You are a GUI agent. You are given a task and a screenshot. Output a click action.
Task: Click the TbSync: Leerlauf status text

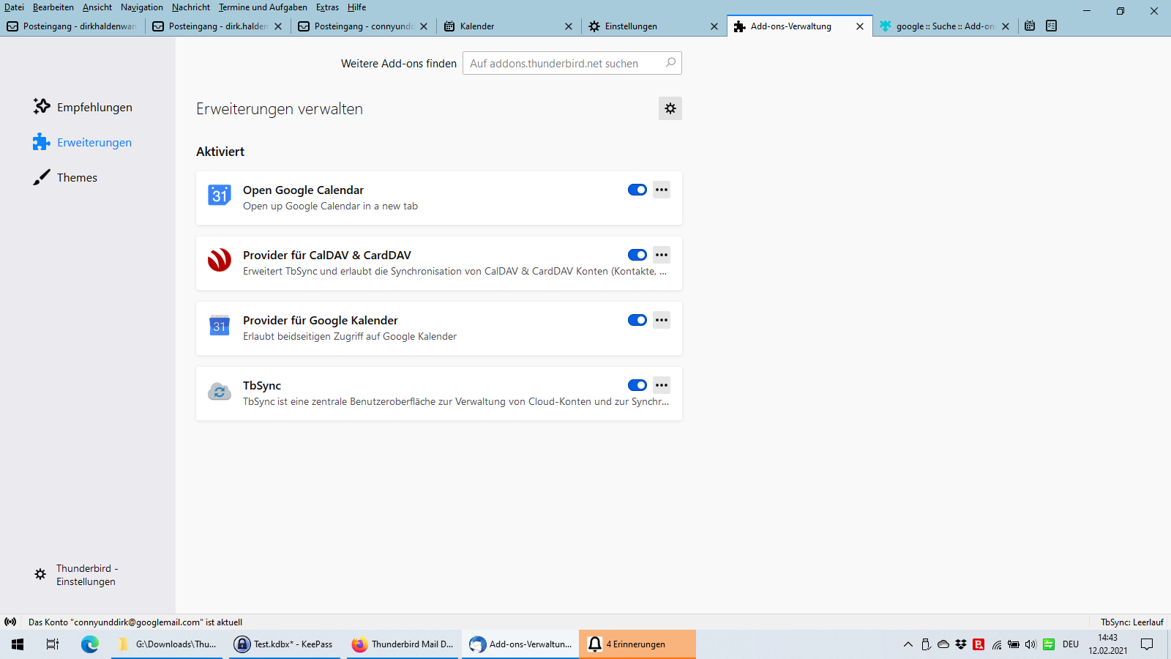coord(1131,622)
